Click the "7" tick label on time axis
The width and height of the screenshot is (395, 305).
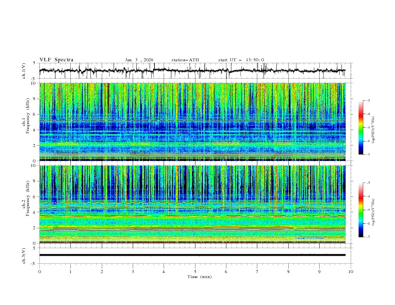coord(257,272)
